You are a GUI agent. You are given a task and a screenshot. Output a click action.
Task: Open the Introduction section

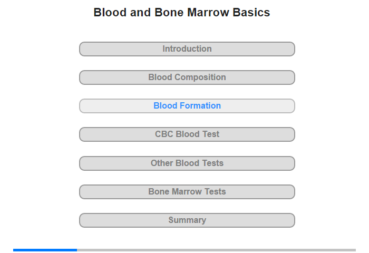(x=187, y=49)
